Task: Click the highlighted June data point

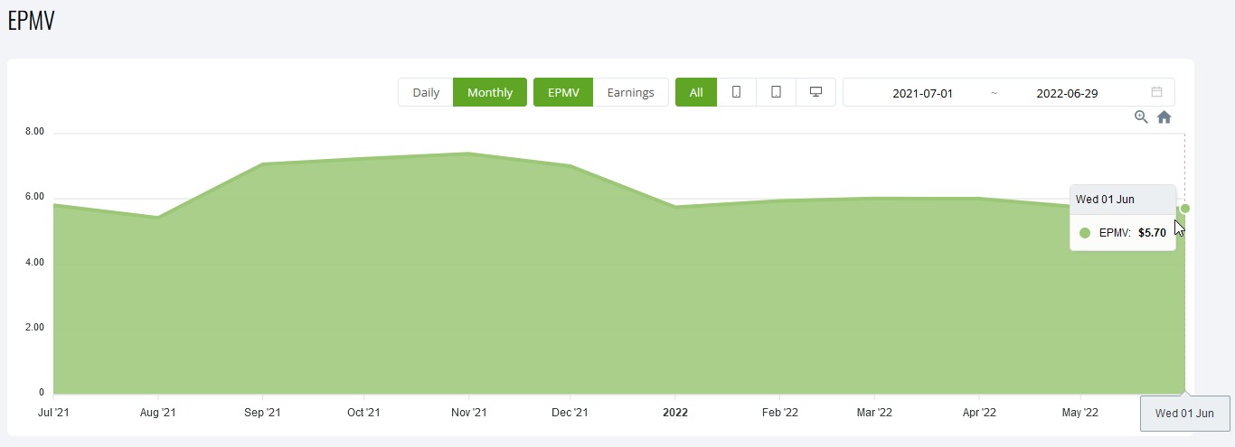Action: click(1185, 209)
